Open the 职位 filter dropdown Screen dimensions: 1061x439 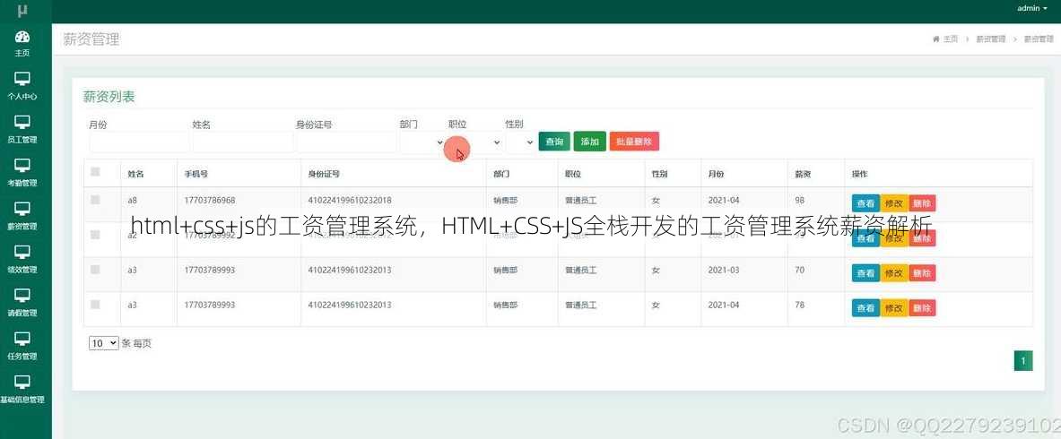[475, 142]
